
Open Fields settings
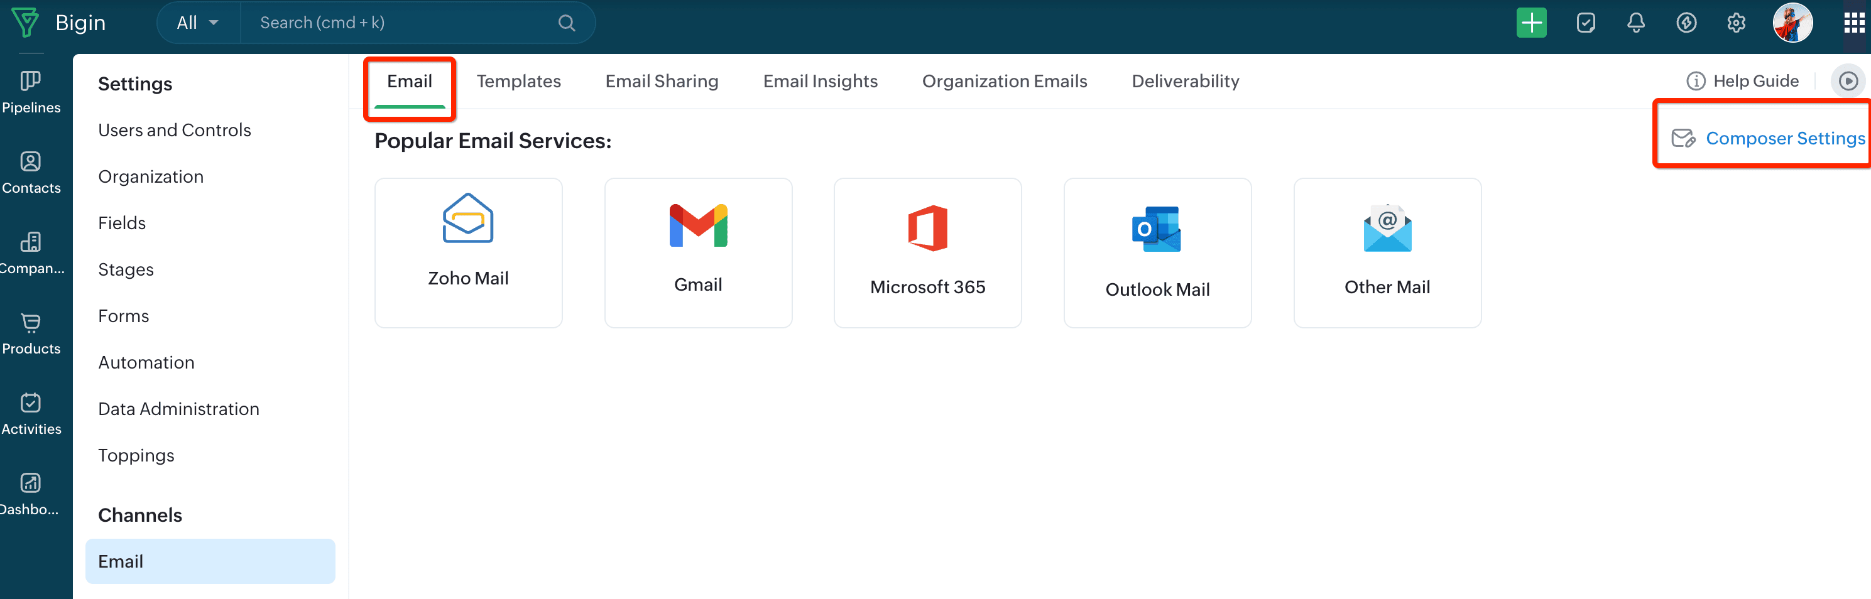coord(122,223)
